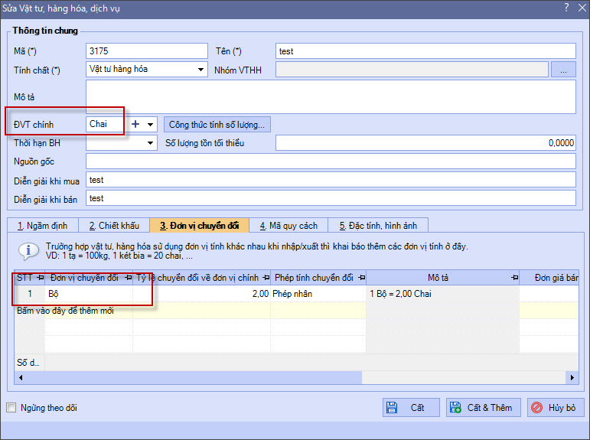The width and height of the screenshot is (590, 440).
Task: Click pin icon on Phép tính chuyển đổi column
Action: click(360, 277)
